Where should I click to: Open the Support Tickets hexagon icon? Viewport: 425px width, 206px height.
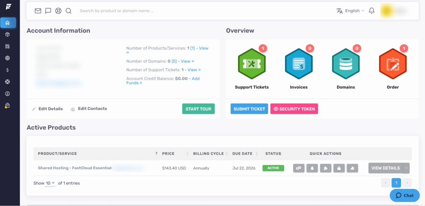[x=252, y=64]
